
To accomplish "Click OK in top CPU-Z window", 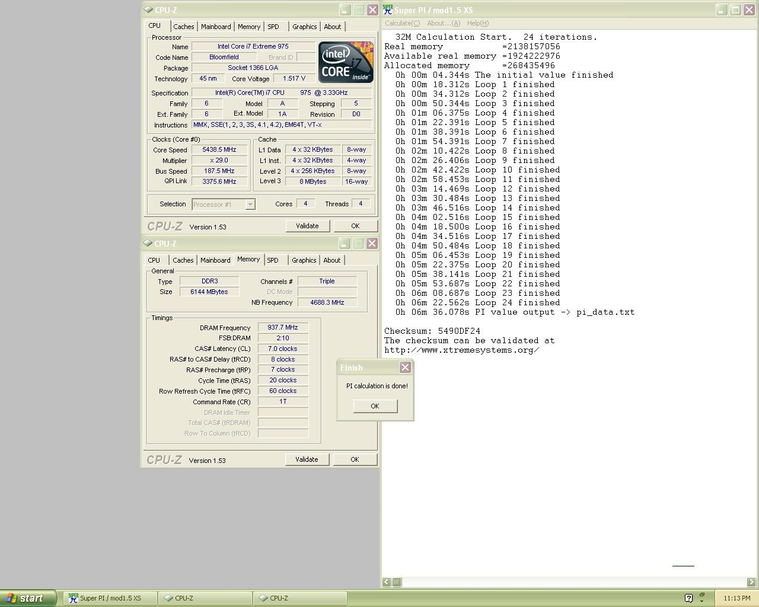I will [355, 226].
